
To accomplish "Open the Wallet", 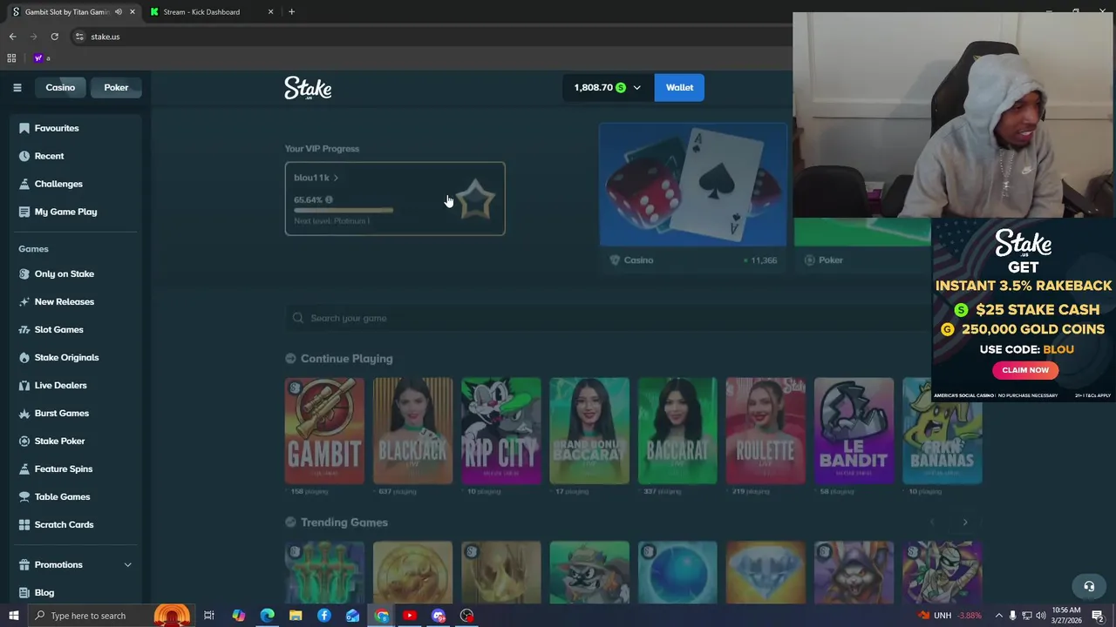I will point(679,87).
